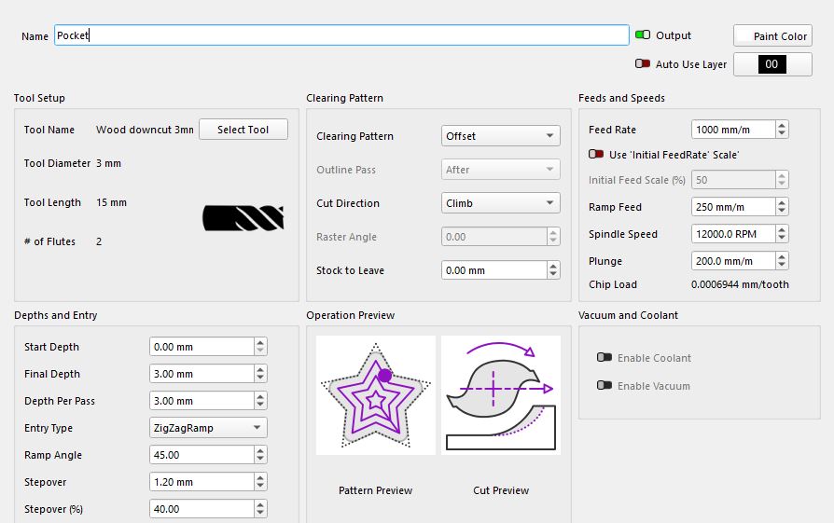Enable Coolant toggle switch

point(605,358)
